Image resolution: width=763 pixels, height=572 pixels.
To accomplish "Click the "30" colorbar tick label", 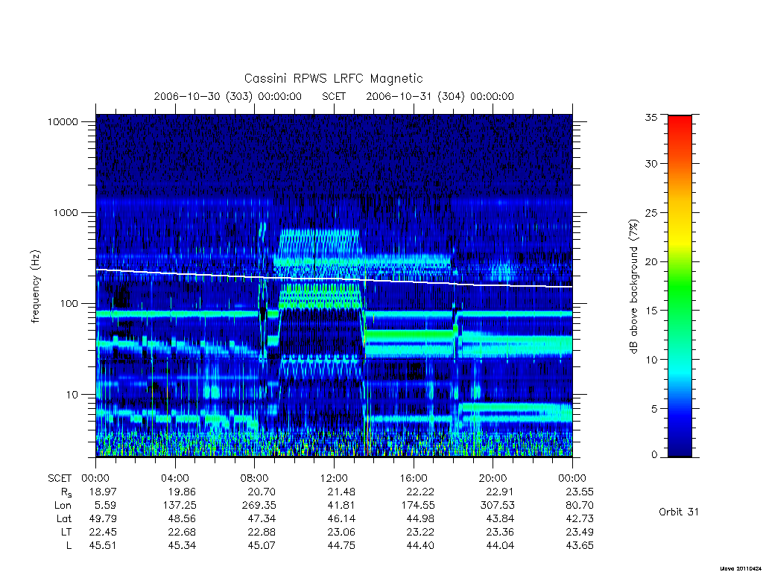I will tap(650, 163).
